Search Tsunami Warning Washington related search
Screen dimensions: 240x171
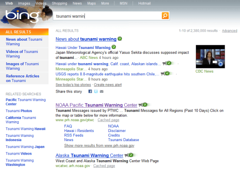[19, 162]
